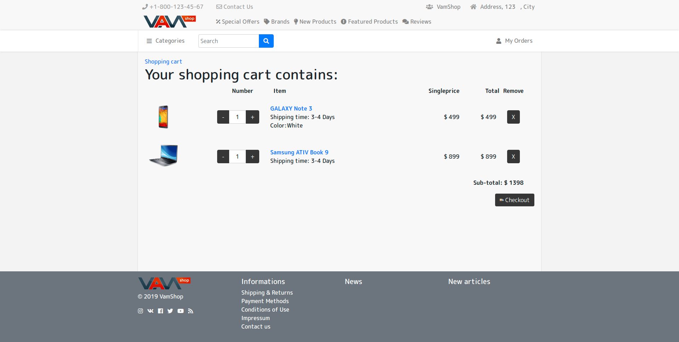Image resolution: width=679 pixels, height=342 pixels.
Task: Go to New Products page
Action: pyautogui.click(x=315, y=22)
